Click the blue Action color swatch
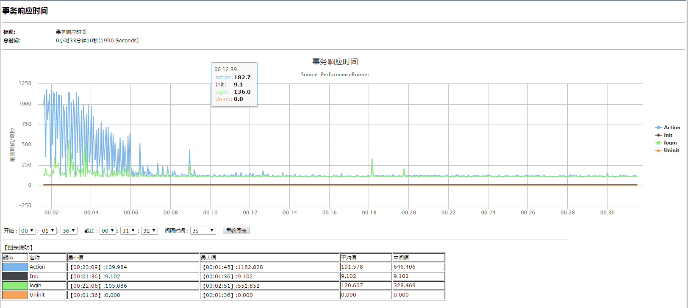This screenshot has width=688, height=308. (x=15, y=267)
